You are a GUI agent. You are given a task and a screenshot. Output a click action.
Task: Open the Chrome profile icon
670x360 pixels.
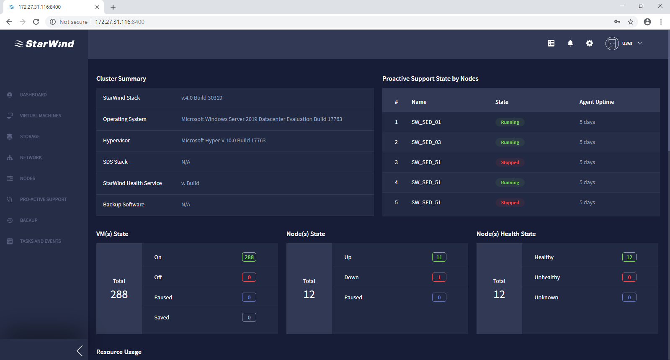647,22
